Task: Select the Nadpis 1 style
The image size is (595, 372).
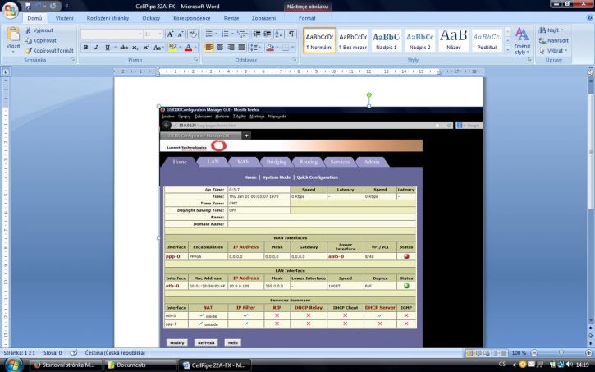Action: (387, 40)
